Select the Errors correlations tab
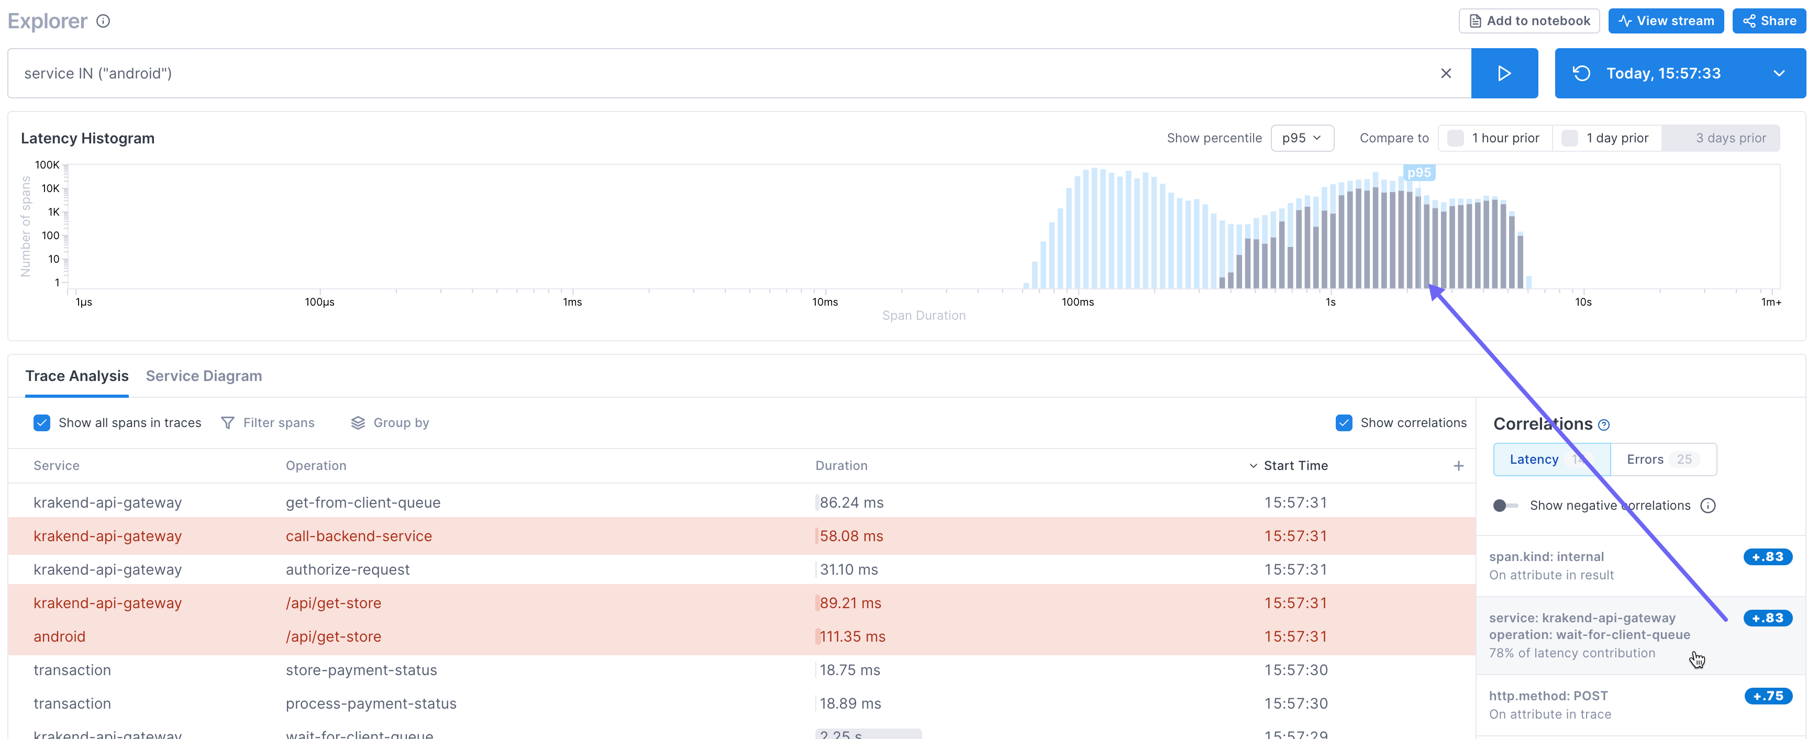1818x739 pixels. coord(1662,459)
